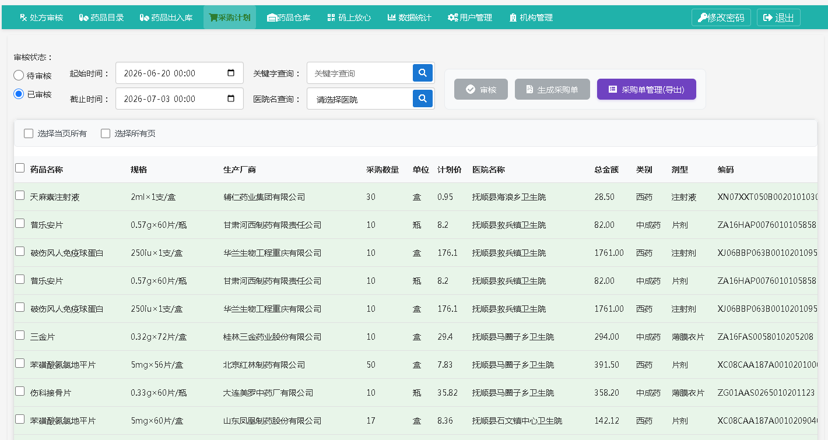Click the 退出 logout button
The image size is (828, 440).
pos(778,17)
